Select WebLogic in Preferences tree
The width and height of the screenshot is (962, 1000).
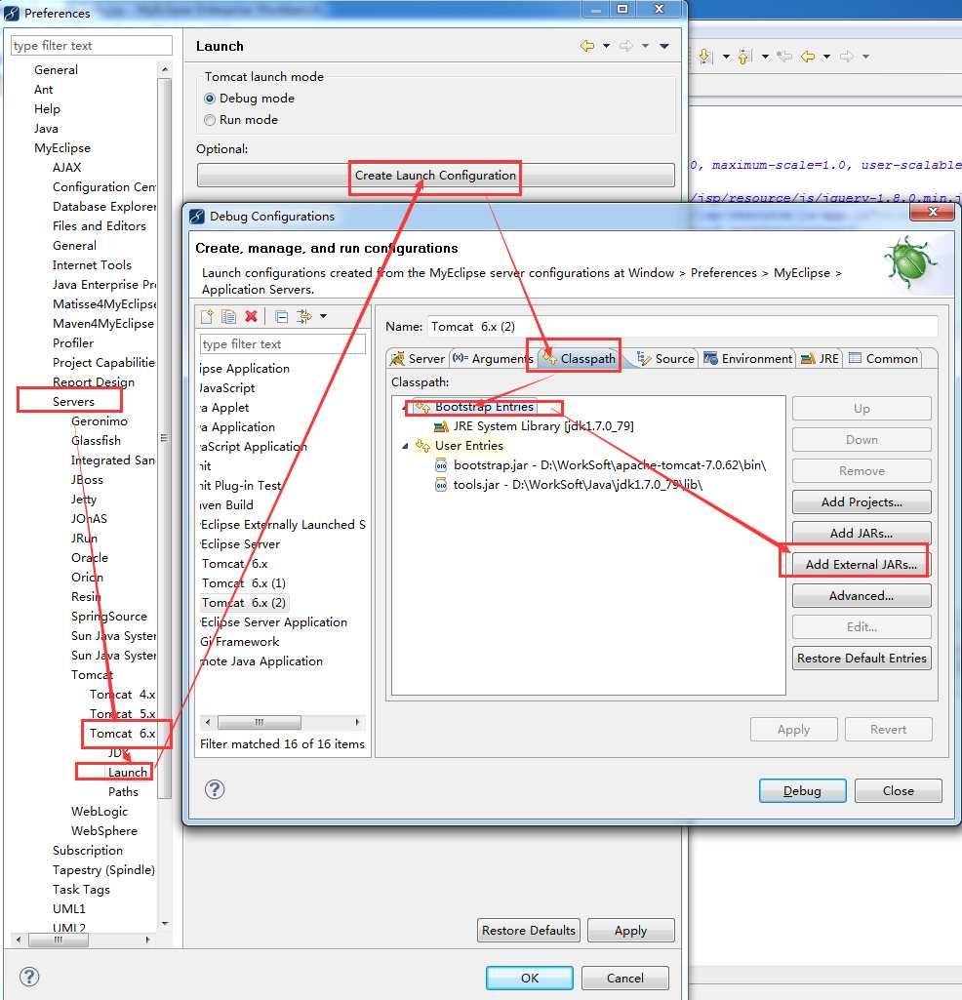point(100,812)
